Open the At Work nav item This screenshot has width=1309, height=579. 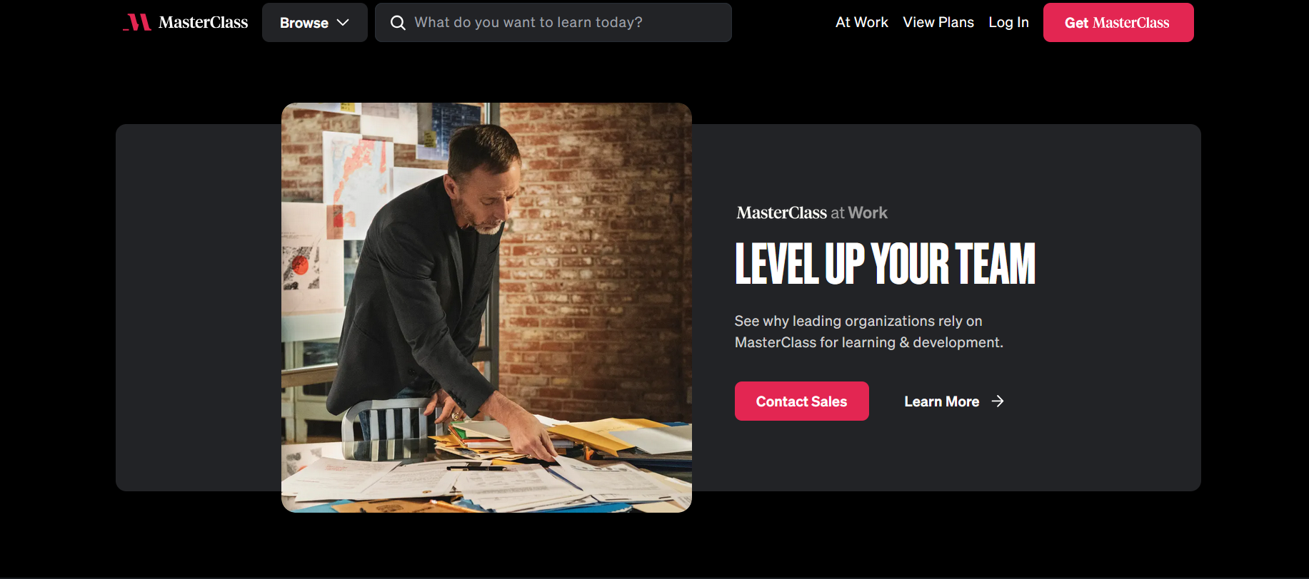(x=861, y=22)
